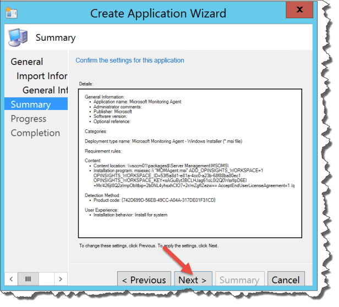Click the 'To change these settings' instruction text
Viewport: 339px width, 307px height.
(149, 246)
